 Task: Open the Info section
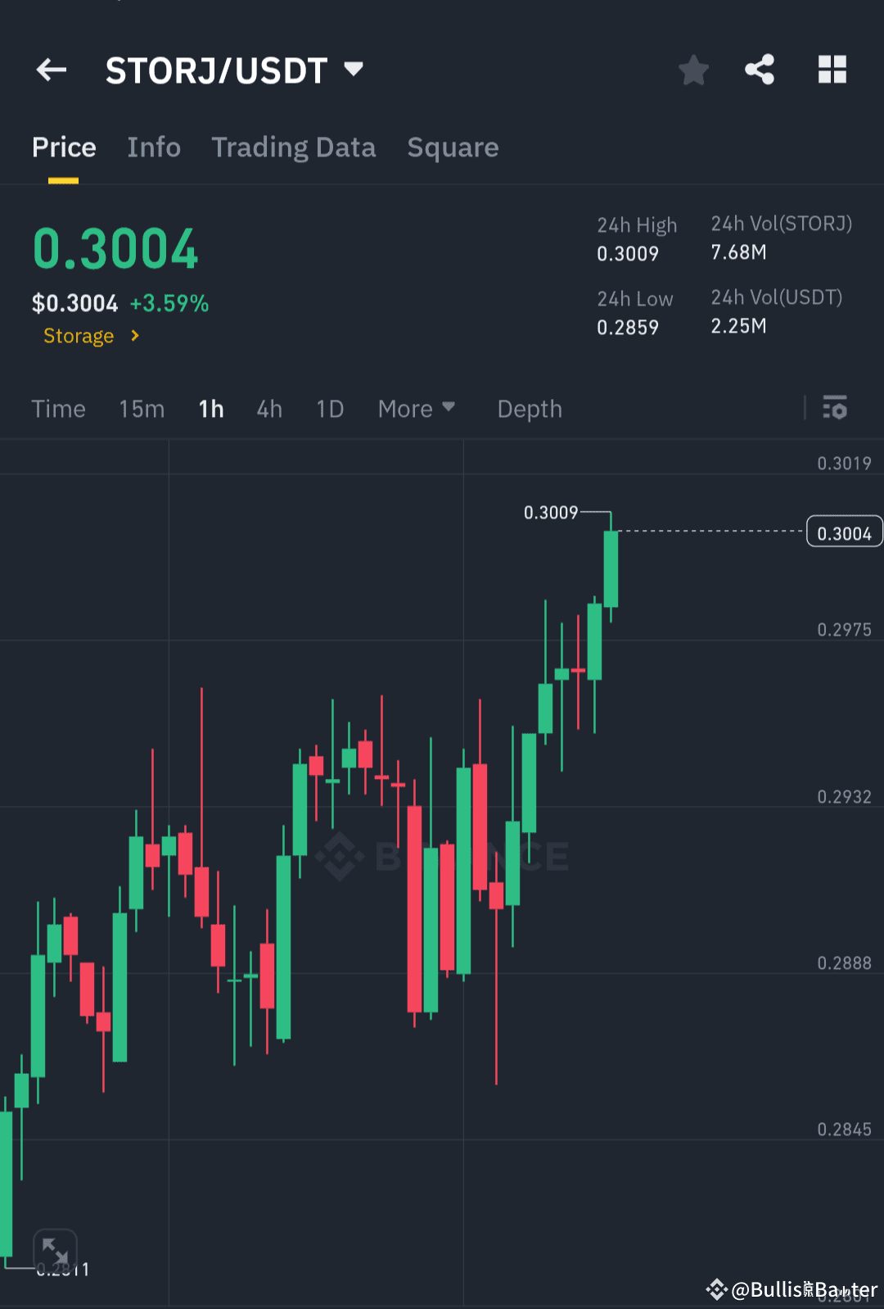pyautogui.click(x=154, y=147)
